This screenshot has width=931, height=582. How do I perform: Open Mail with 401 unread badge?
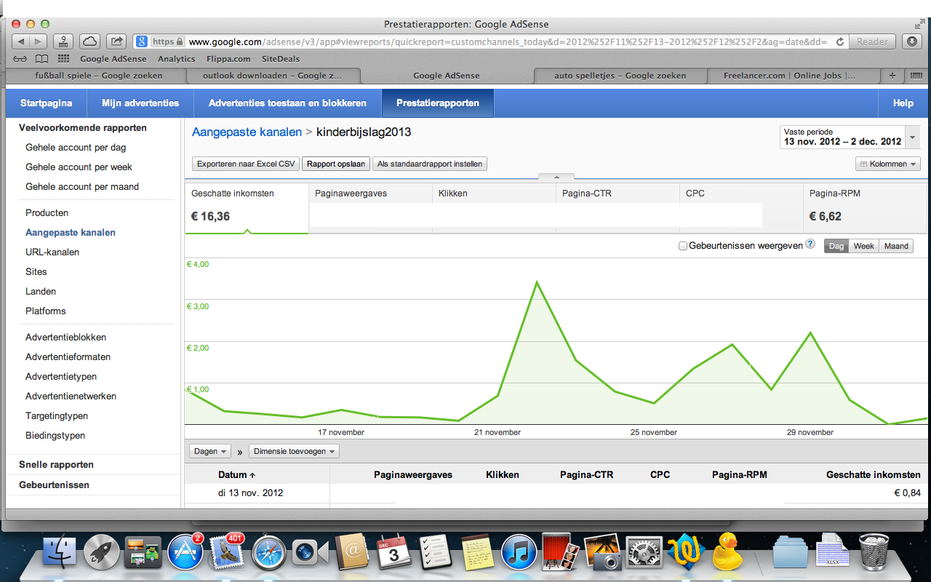click(227, 554)
